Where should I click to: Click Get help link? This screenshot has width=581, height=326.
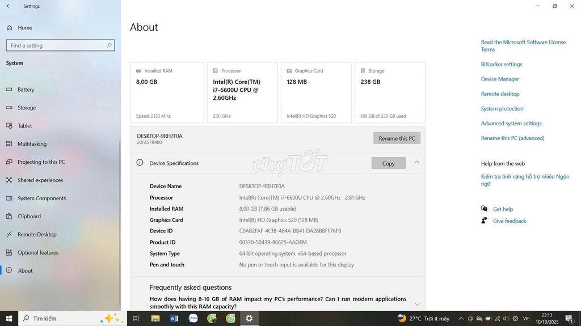click(503, 209)
